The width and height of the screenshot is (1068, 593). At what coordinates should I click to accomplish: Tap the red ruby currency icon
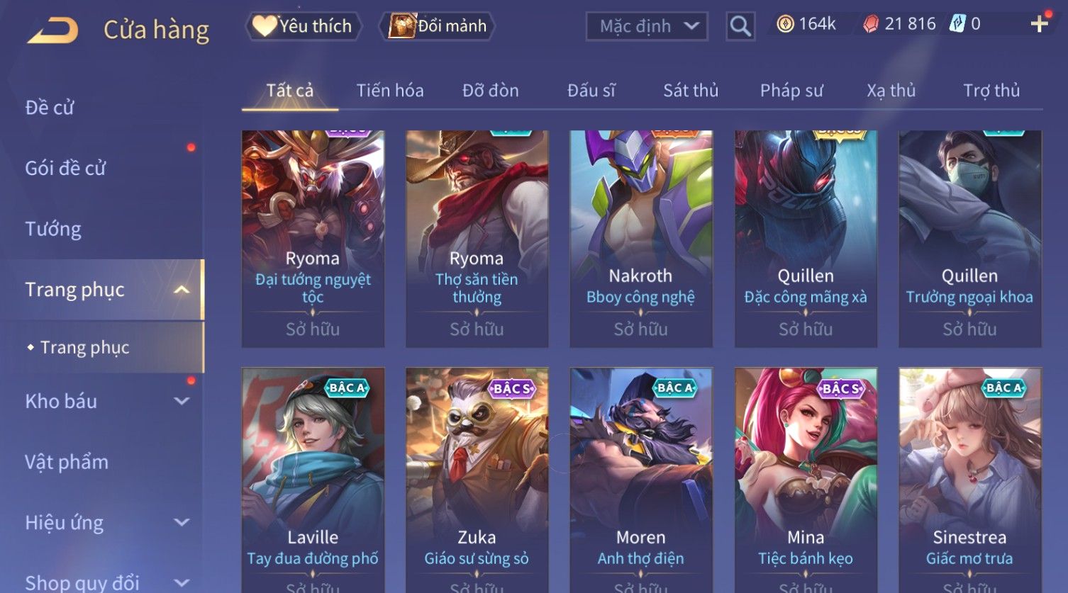click(871, 25)
